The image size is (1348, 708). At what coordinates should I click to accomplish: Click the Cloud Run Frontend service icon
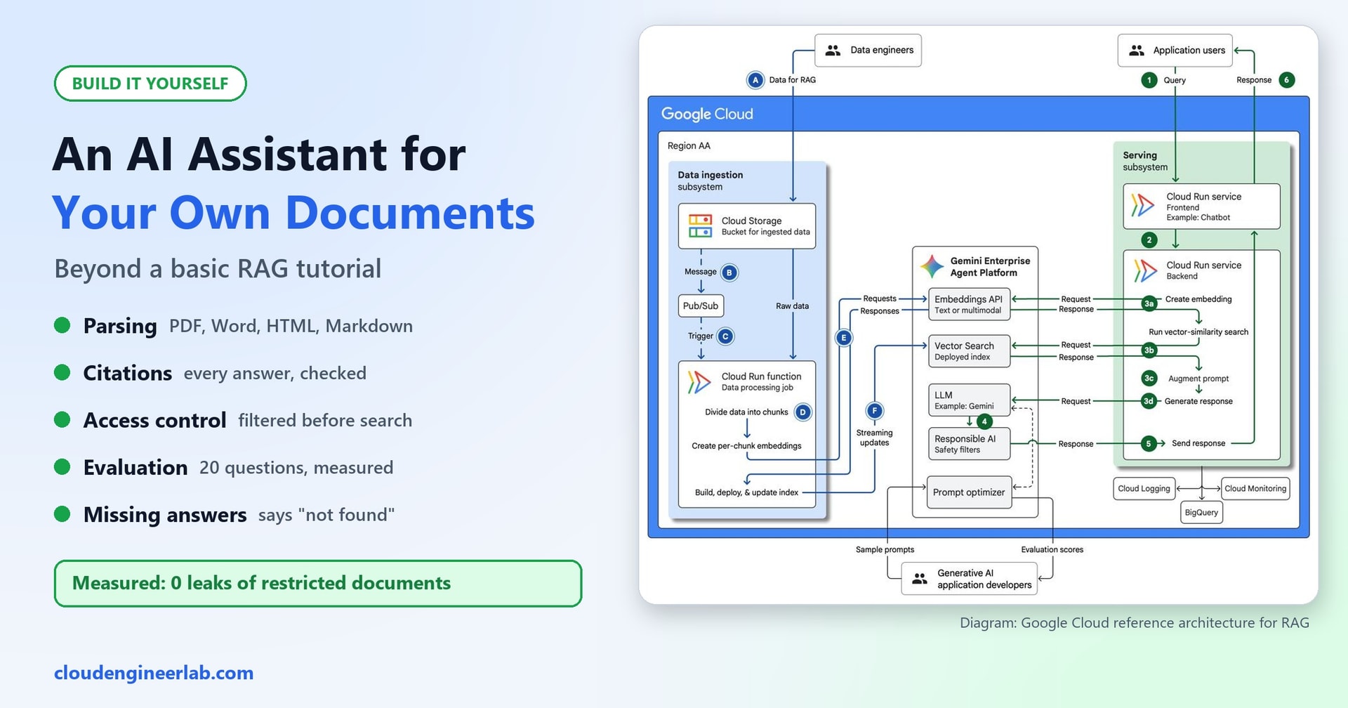tap(1143, 205)
